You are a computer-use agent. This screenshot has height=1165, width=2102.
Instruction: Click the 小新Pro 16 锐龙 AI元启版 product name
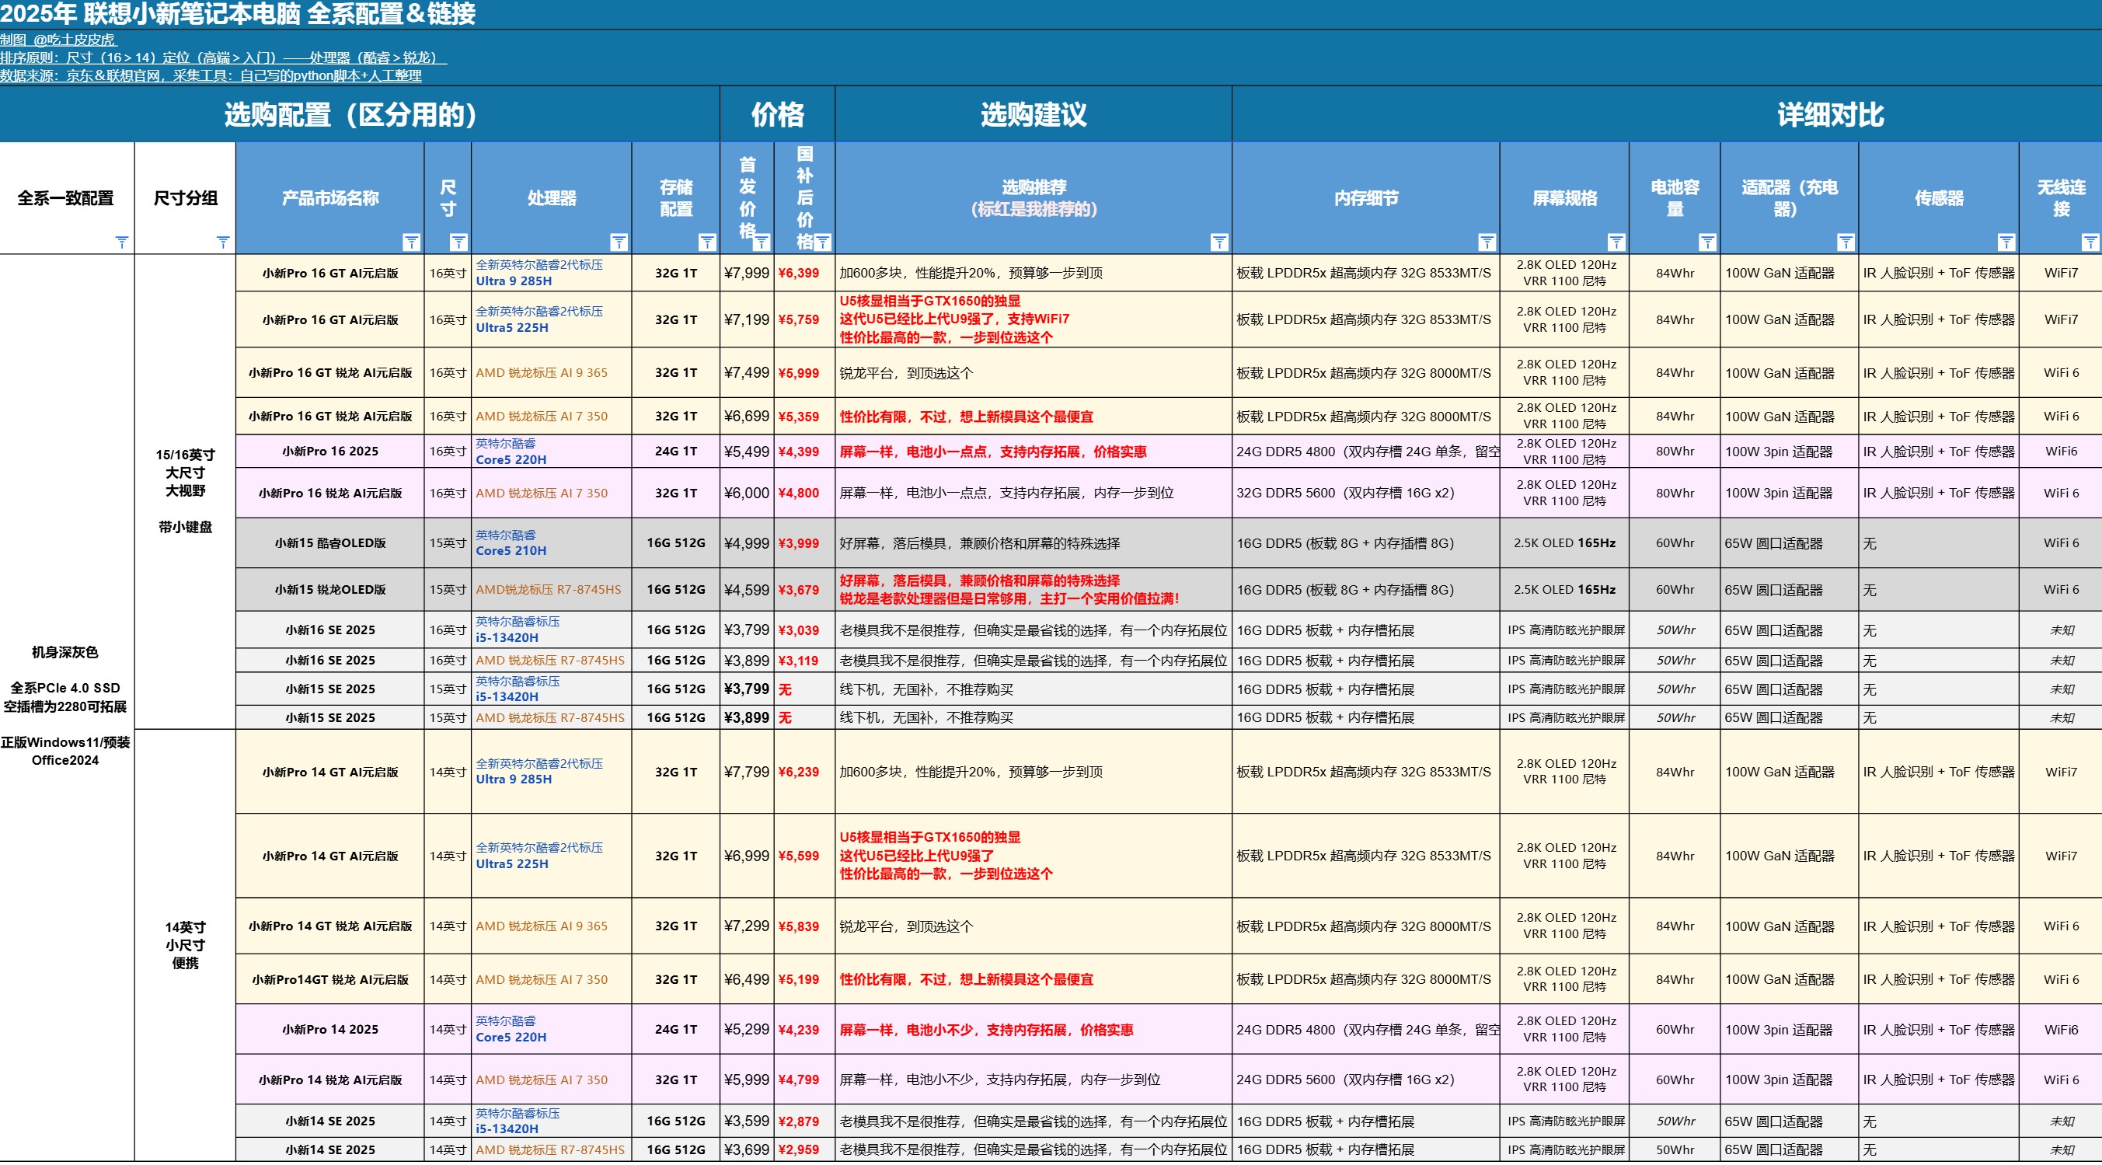pos(330,493)
